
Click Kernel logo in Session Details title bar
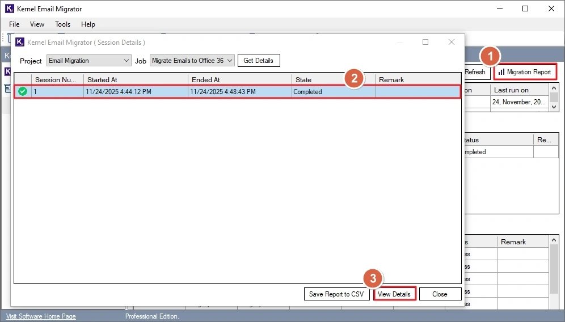tap(20, 42)
